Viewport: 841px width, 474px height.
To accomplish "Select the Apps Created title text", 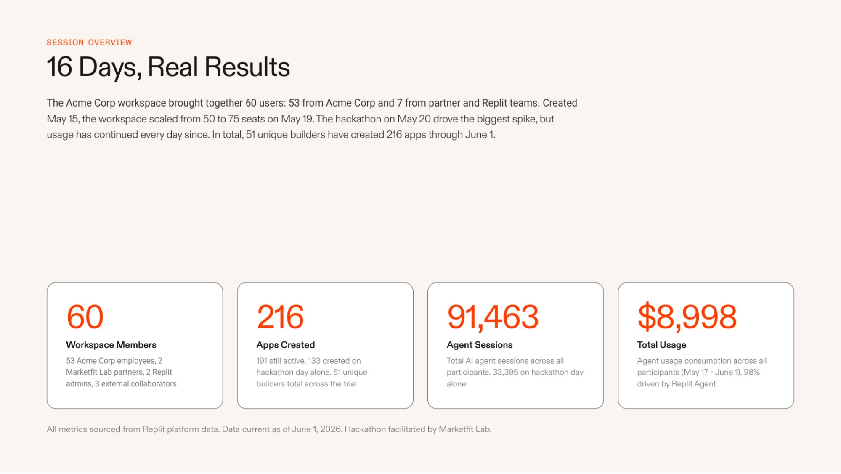I will [x=286, y=345].
